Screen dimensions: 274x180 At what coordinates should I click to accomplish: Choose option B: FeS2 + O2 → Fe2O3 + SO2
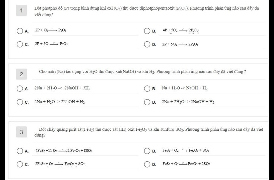point(147,151)
